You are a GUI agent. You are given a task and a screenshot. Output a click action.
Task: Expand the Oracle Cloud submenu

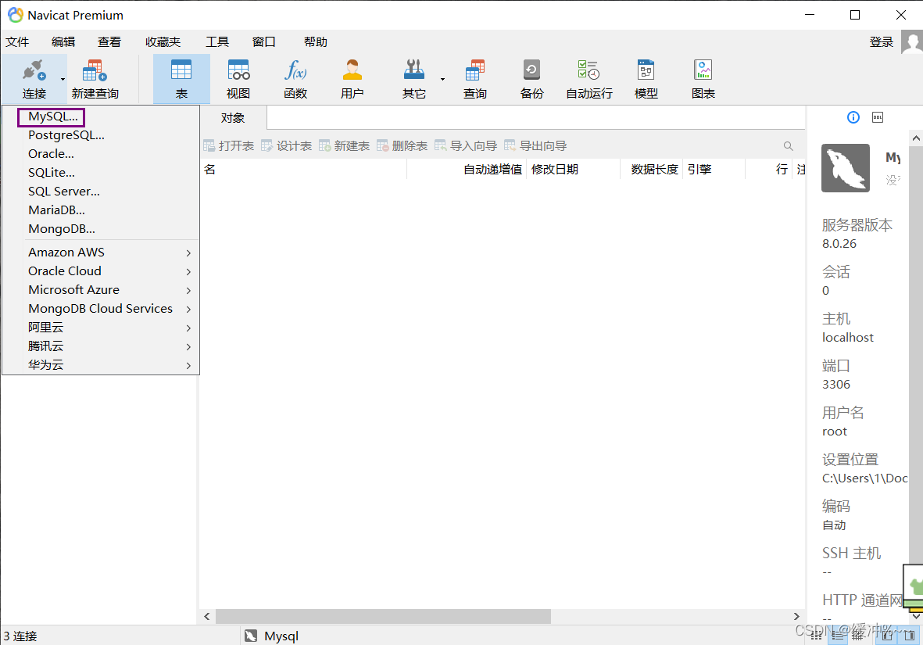pyautogui.click(x=102, y=271)
